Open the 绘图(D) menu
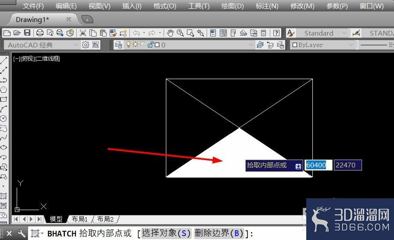This screenshot has width=394, height=240. pyautogui.click(x=233, y=6)
